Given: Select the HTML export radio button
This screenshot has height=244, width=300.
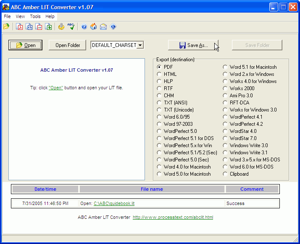Looking at the screenshot, I should (x=159, y=74).
